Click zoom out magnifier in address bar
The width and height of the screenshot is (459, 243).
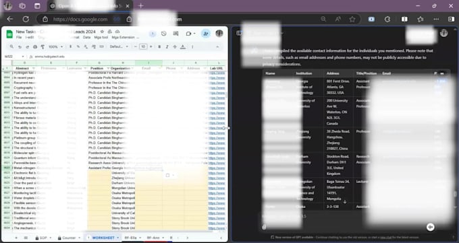[323, 20]
